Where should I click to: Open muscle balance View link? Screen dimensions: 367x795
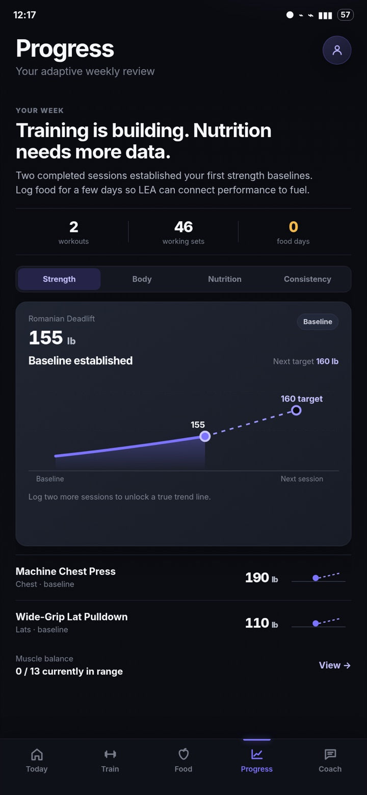(335, 665)
